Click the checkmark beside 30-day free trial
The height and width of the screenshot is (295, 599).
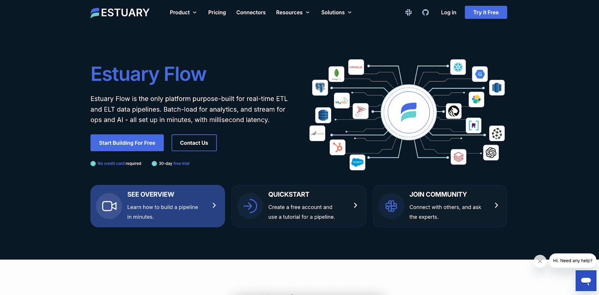pyautogui.click(x=154, y=164)
